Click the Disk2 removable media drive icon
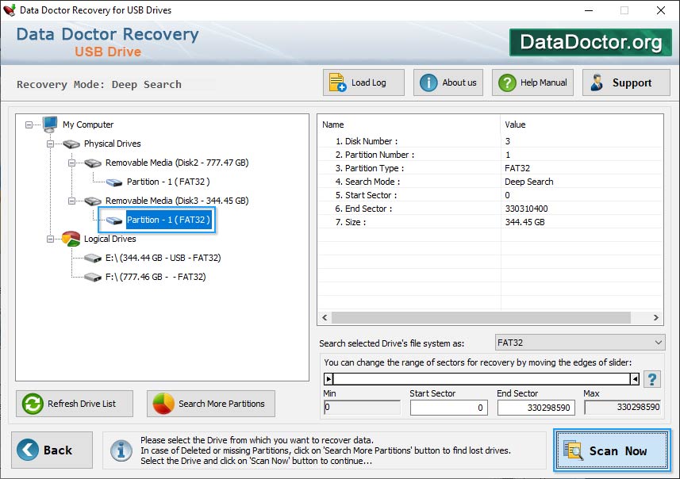 click(x=93, y=163)
